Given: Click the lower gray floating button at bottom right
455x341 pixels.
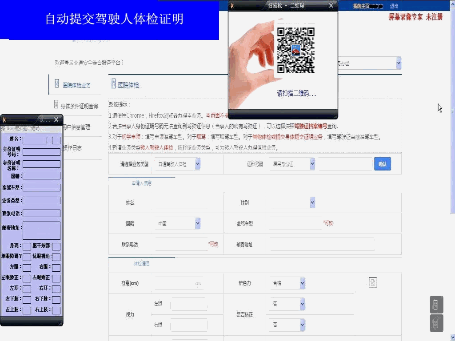Looking at the screenshot, I should click(x=436, y=323).
